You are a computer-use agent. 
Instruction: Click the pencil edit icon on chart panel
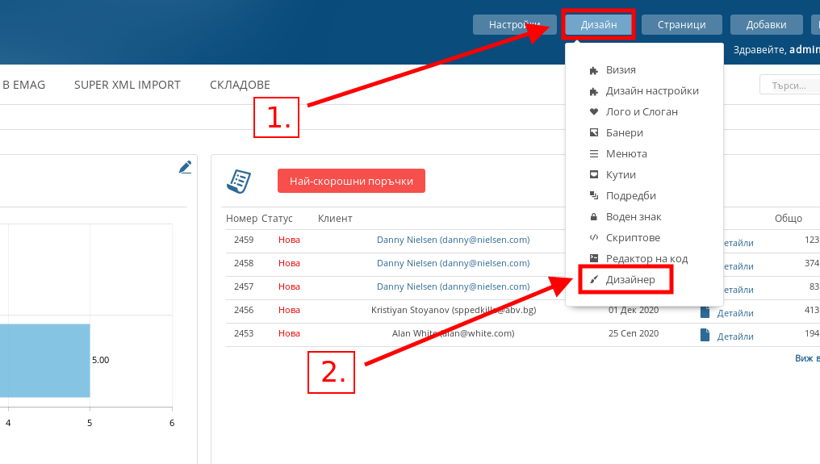186,167
